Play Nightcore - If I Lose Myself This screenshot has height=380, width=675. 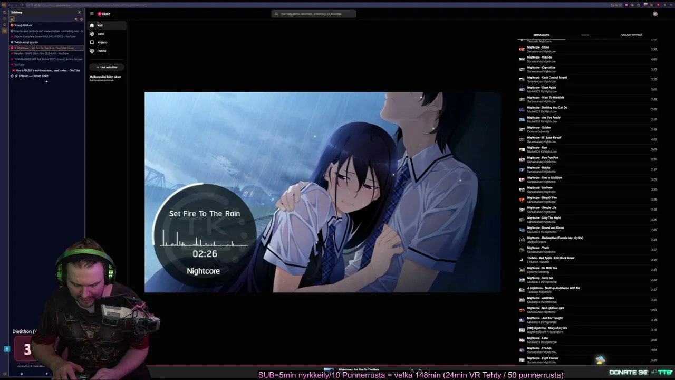(588, 139)
